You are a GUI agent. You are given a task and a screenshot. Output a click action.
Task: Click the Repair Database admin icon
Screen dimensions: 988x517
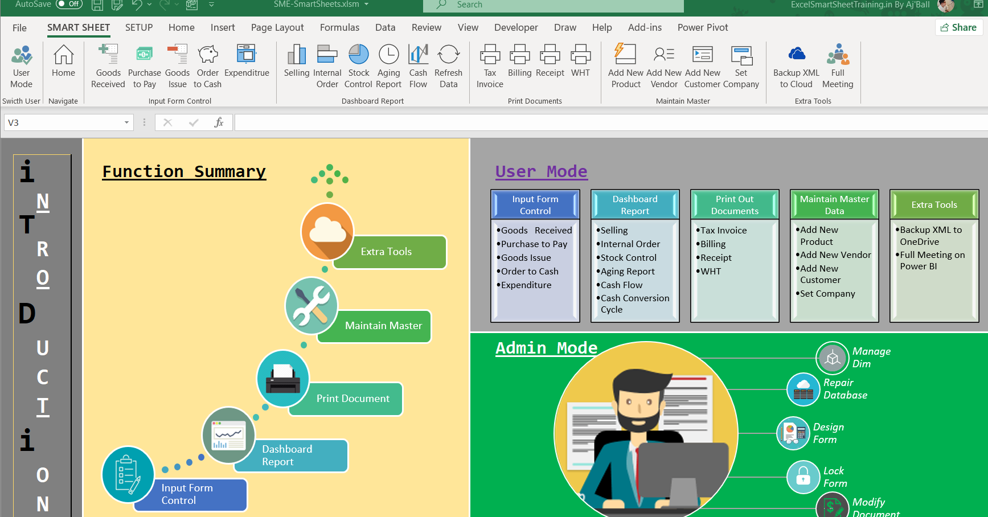tap(803, 389)
